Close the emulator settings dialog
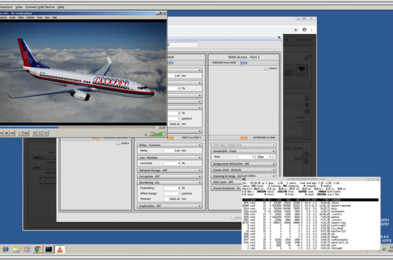 coord(279,37)
